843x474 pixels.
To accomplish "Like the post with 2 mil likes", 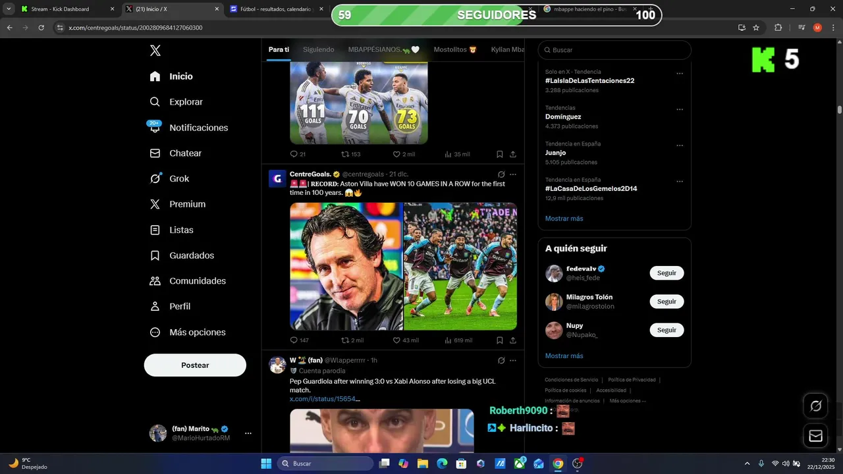I will tap(404, 154).
